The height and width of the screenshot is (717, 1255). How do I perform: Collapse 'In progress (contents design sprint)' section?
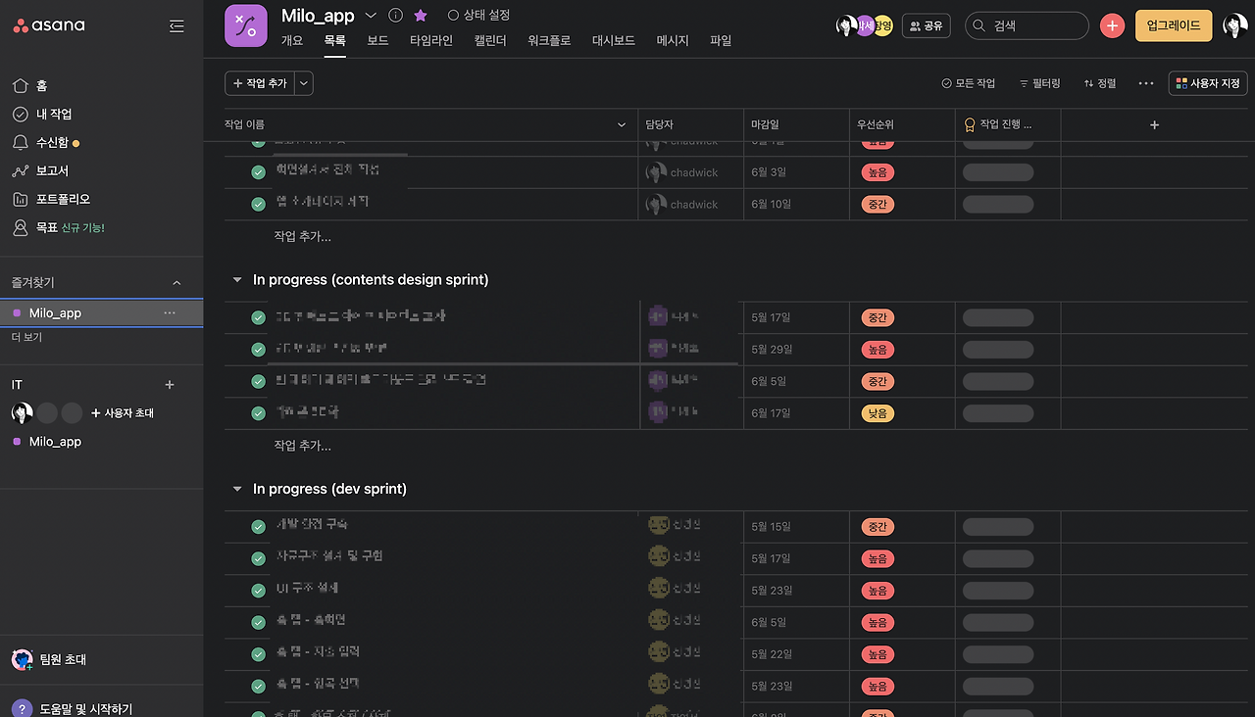point(236,279)
